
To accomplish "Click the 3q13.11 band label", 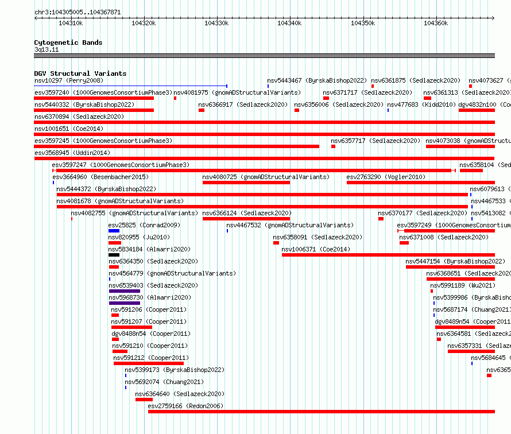I will tap(47, 49).
